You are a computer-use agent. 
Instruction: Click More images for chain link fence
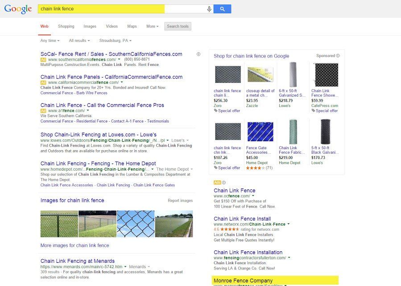(74, 245)
